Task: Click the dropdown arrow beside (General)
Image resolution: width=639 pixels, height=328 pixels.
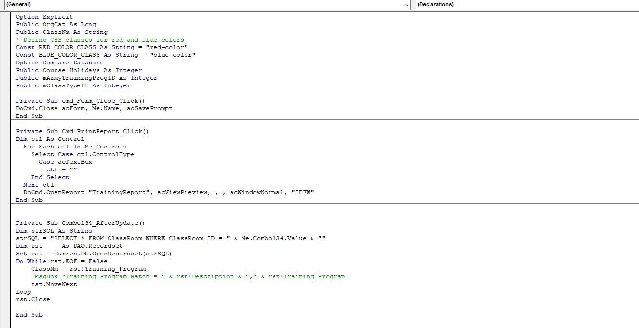Action: [407, 4]
